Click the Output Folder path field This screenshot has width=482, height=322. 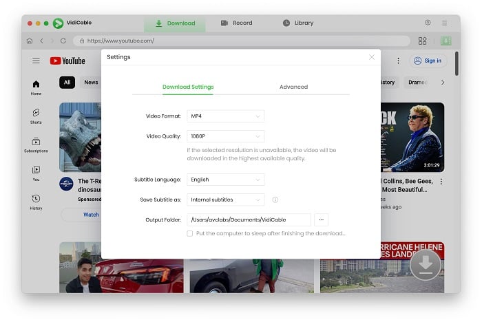click(249, 219)
